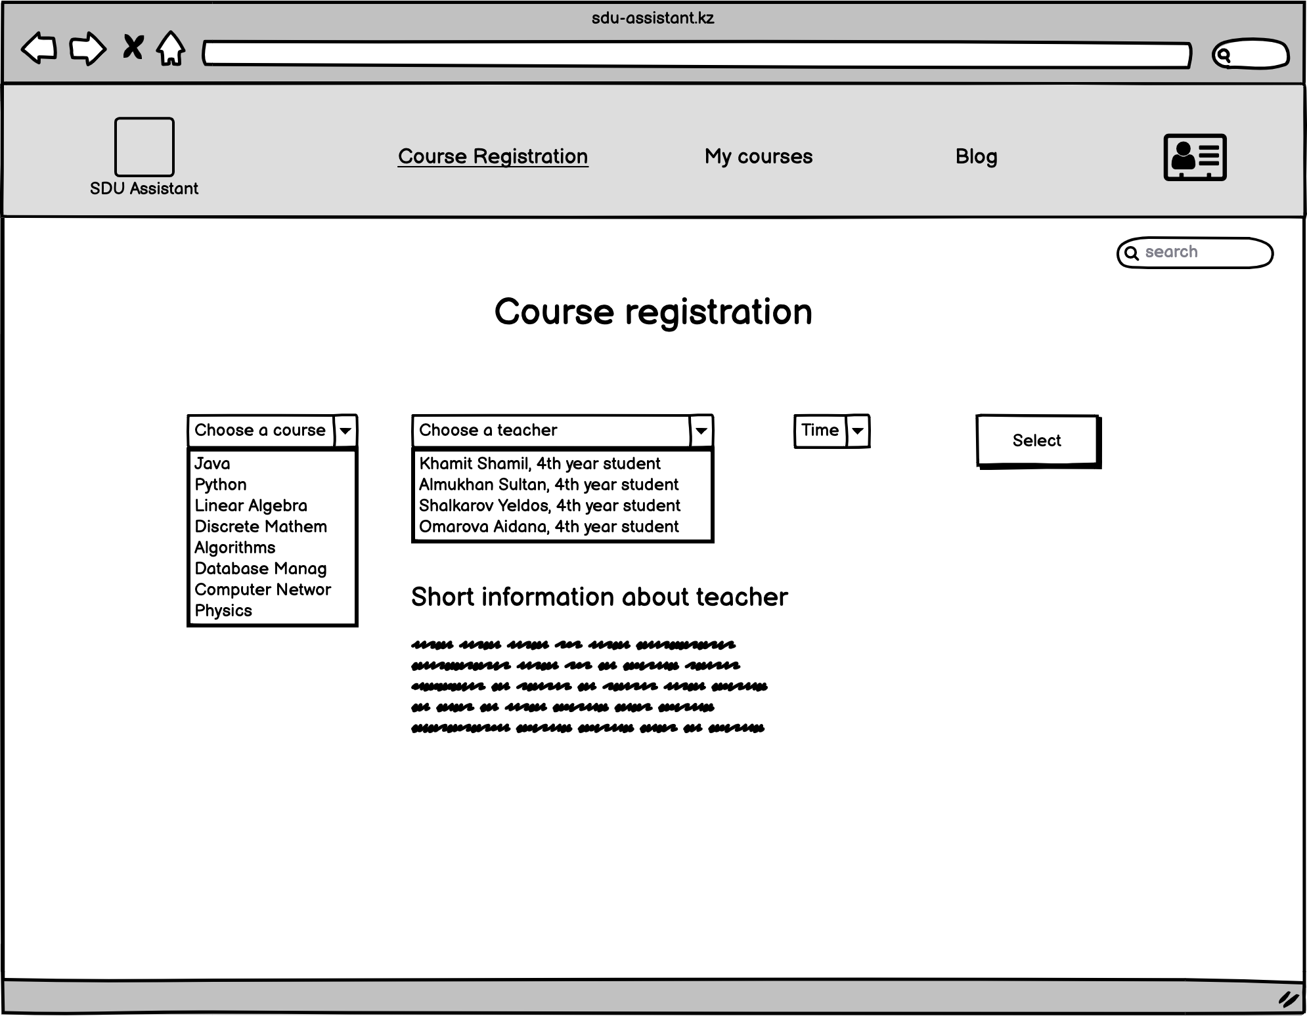Choose Physics from course list

tap(273, 610)
